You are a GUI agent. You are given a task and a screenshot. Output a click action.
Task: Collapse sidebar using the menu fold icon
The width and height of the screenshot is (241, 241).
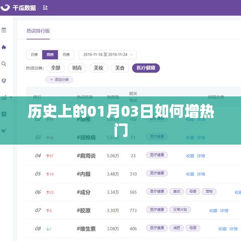tap(45, 8)
